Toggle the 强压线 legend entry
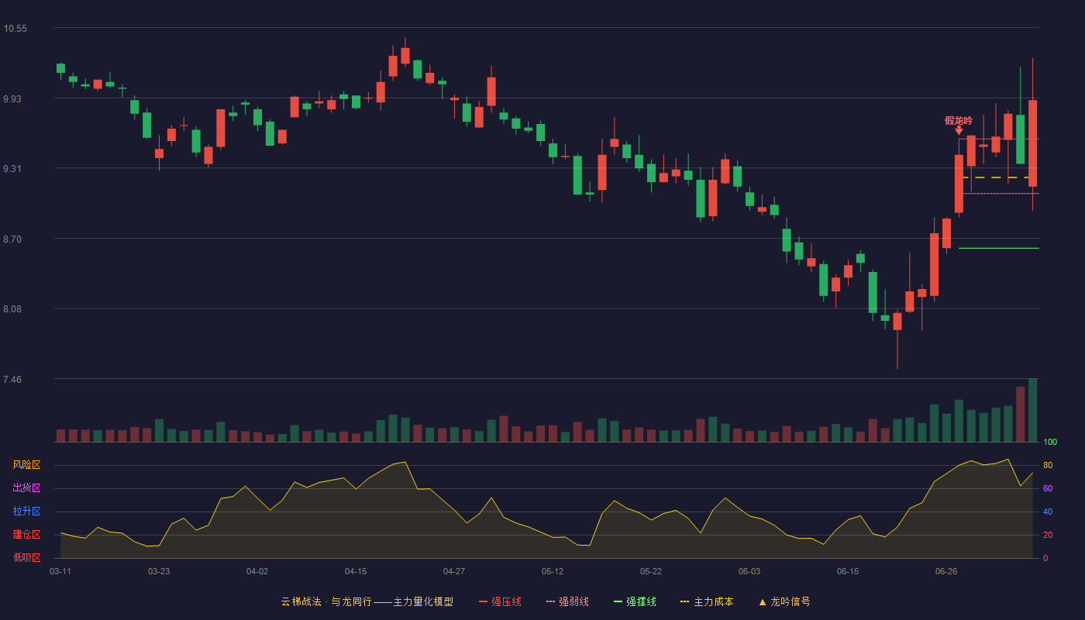 tap(500, 601)
